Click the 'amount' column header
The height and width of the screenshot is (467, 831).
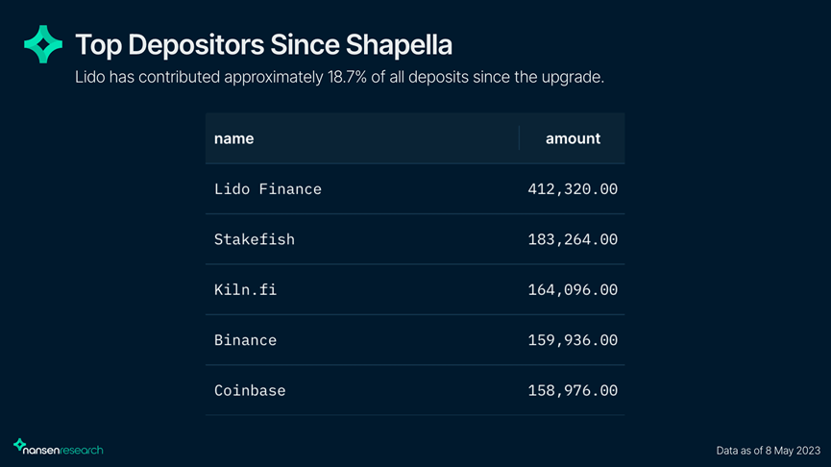coord(573,138)
